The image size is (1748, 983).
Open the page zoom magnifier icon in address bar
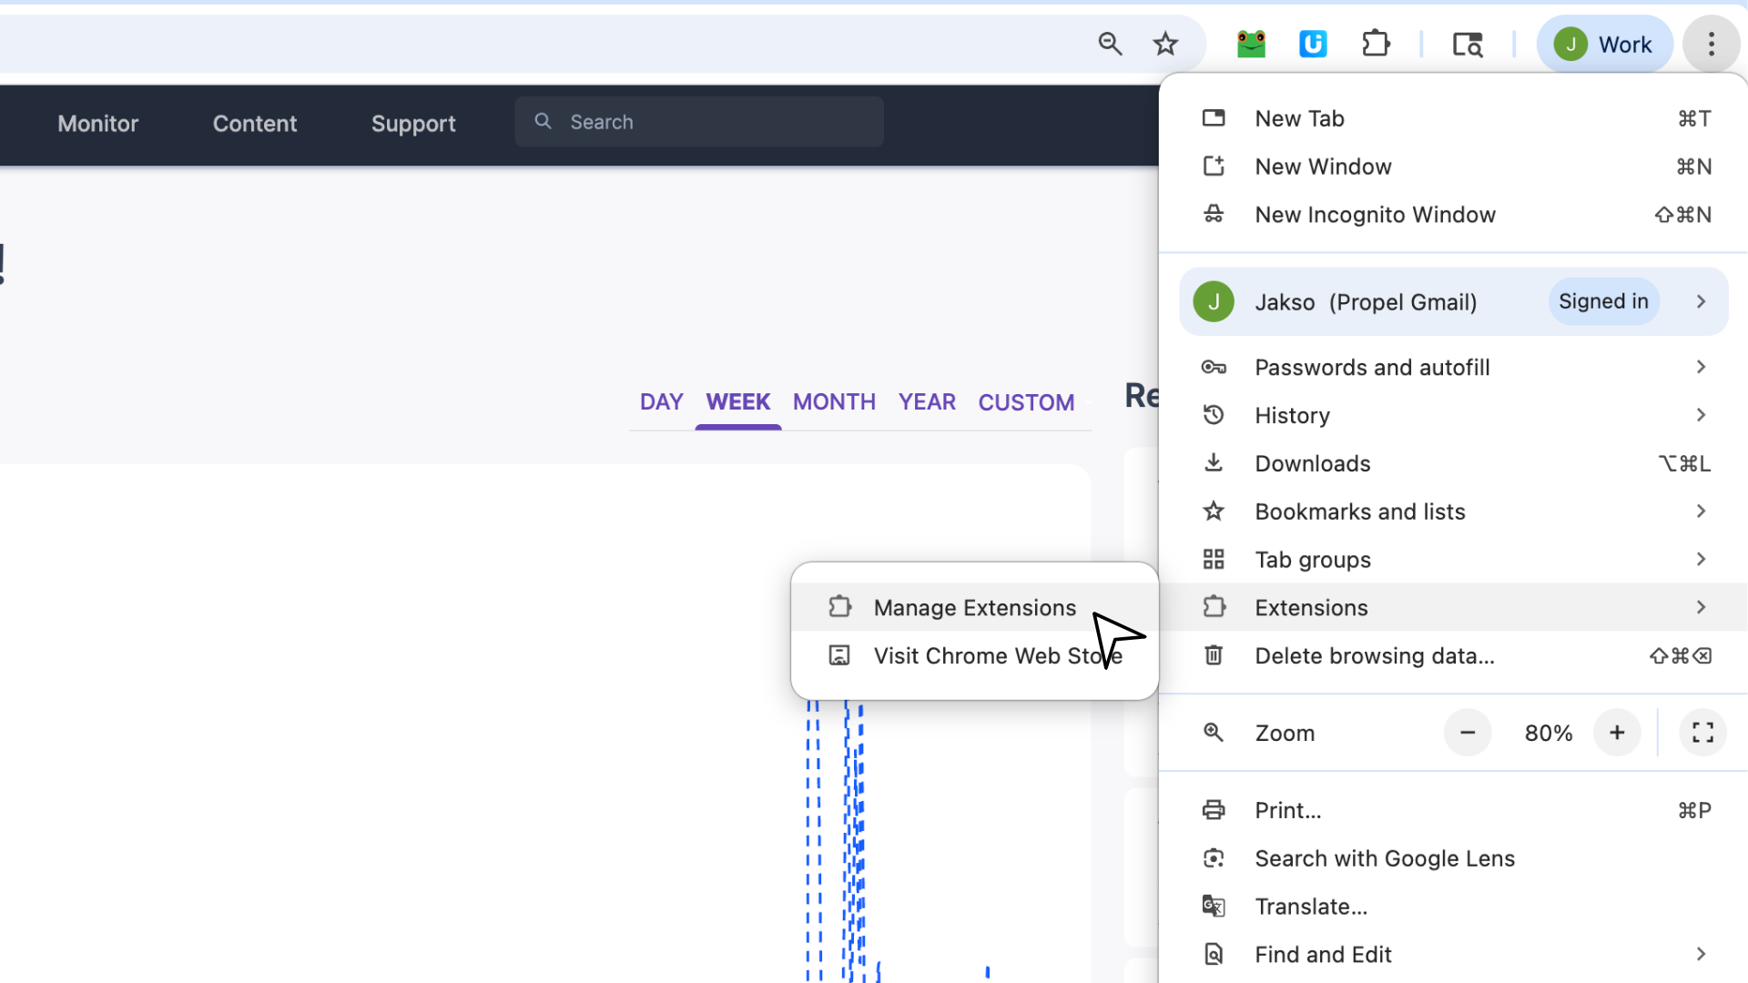tap(1110, 44)
